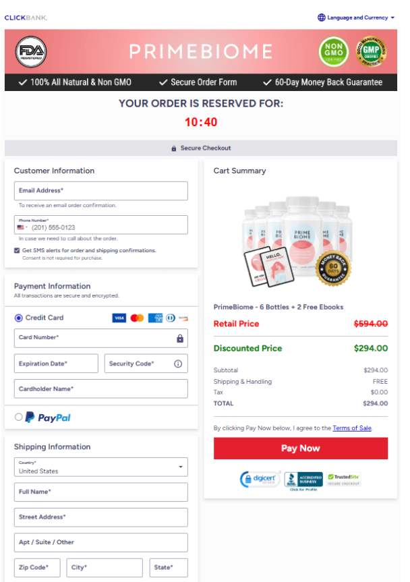Click the Visa card icon

point(119,317)
